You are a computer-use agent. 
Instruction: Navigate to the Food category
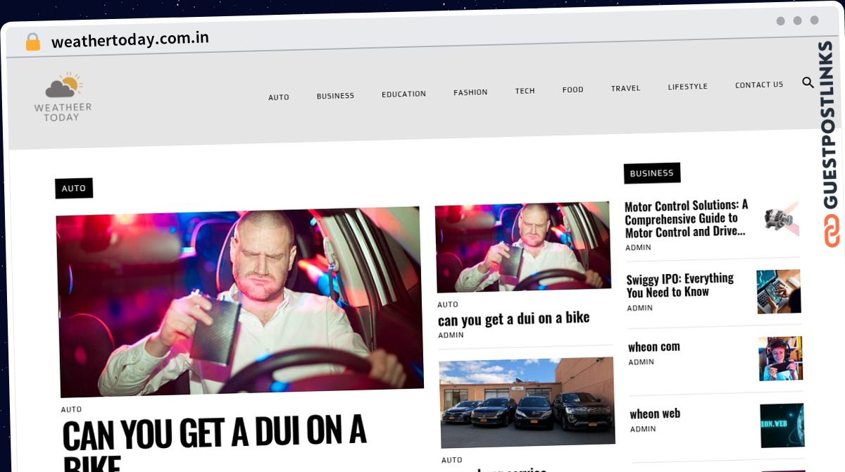[572, 89]
